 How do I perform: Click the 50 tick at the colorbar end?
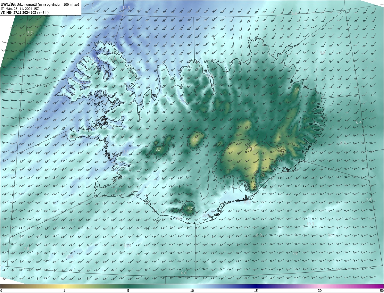coord(382,291)
